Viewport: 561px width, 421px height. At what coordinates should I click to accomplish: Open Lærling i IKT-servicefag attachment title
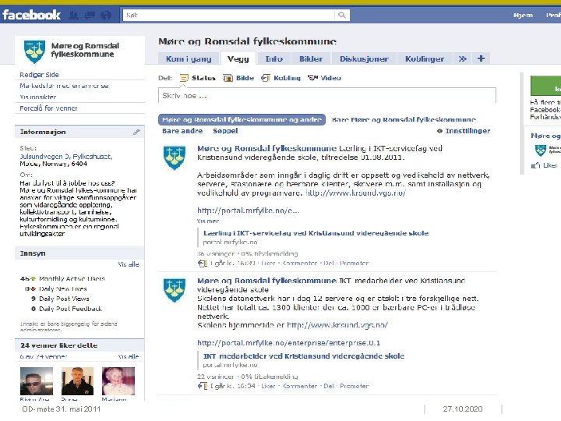point(316,233)
